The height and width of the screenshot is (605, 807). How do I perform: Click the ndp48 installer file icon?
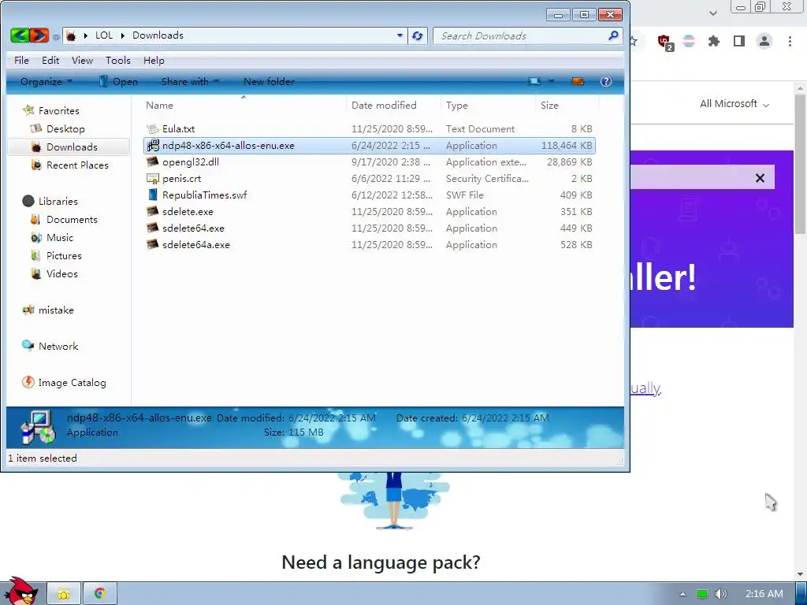click(x=152, y=146)
